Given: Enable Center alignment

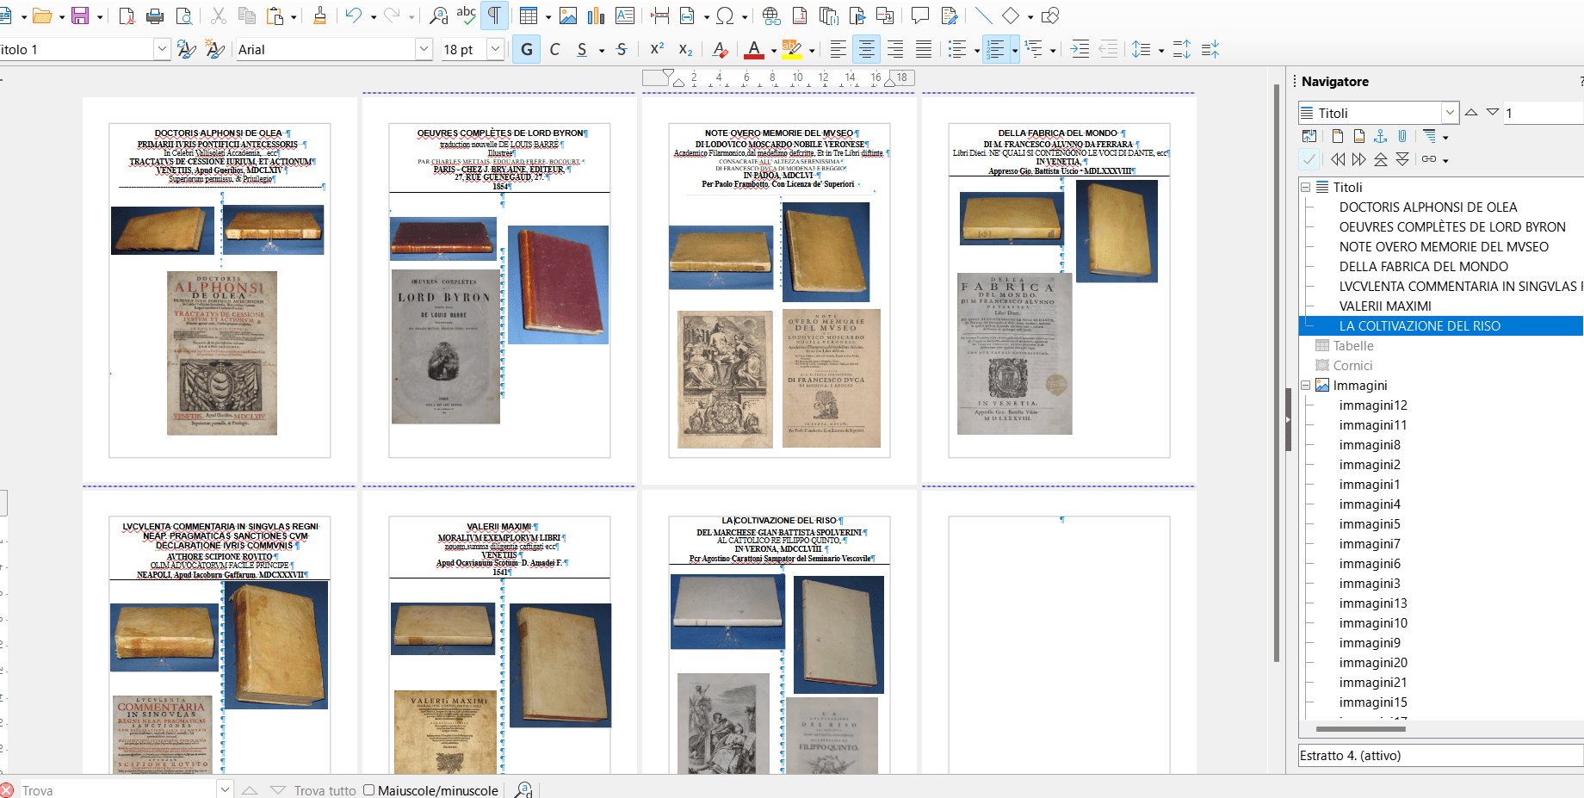Looking at the screenshot, I should (867, 49).
